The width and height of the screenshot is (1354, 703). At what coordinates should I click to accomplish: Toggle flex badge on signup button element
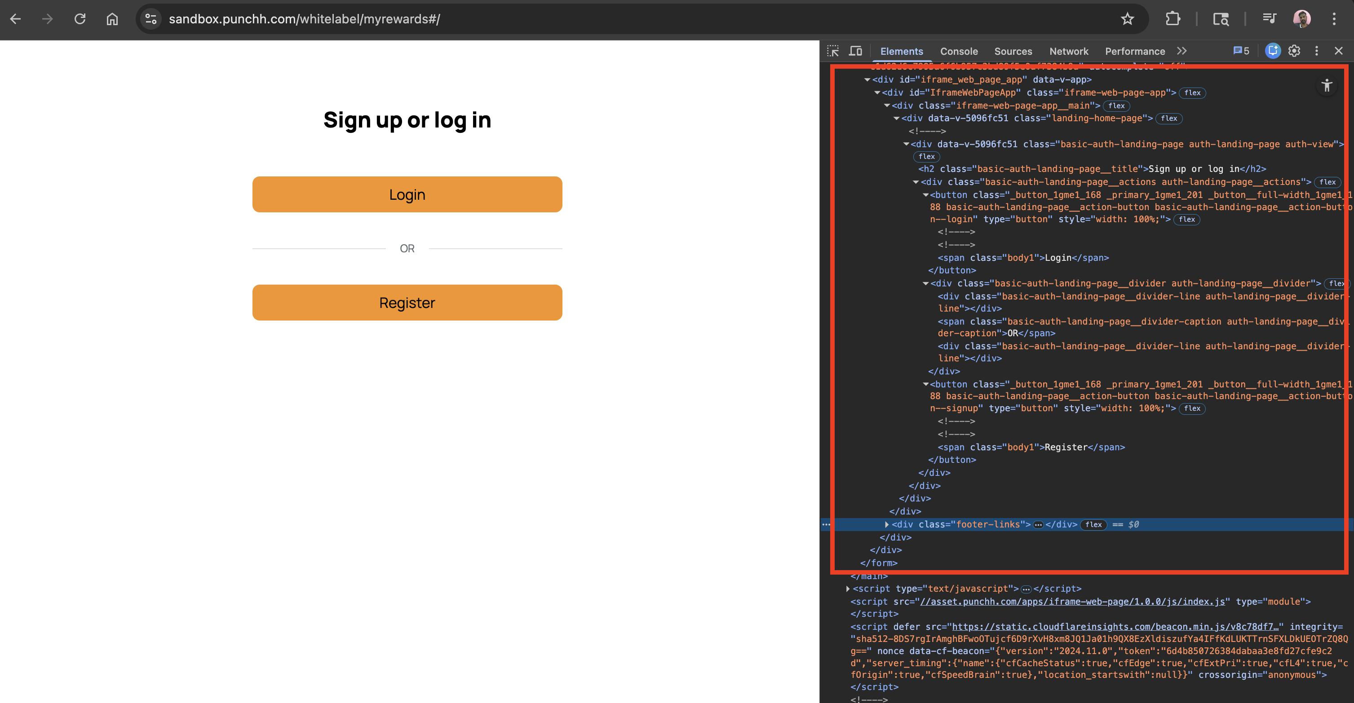click(x=1191, y=409)
